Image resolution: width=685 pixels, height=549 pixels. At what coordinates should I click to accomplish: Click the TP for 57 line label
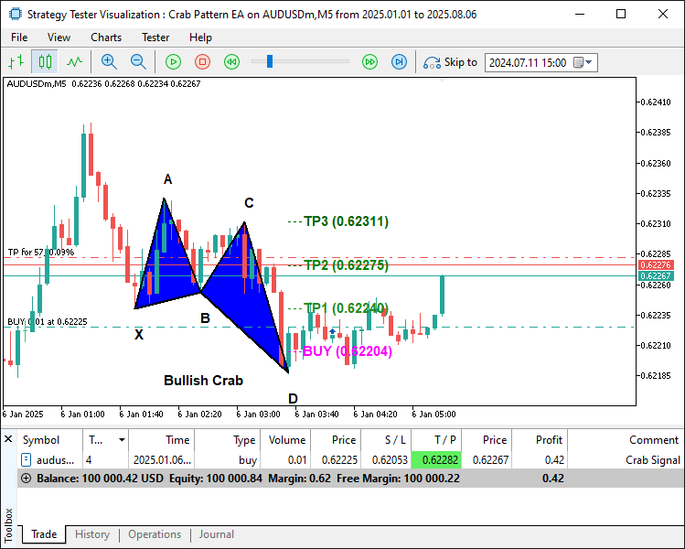(41, 253)
